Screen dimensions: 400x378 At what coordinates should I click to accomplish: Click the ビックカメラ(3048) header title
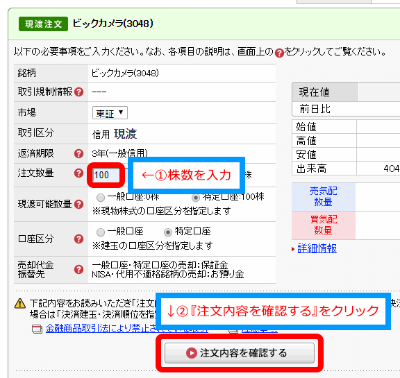pyautogui.click(x=113, y=24)
